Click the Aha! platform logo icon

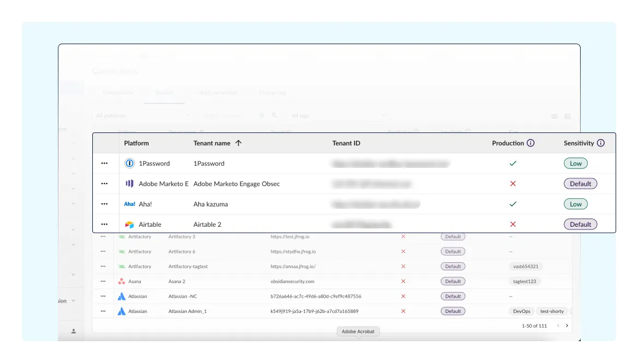tap(129, 204)
